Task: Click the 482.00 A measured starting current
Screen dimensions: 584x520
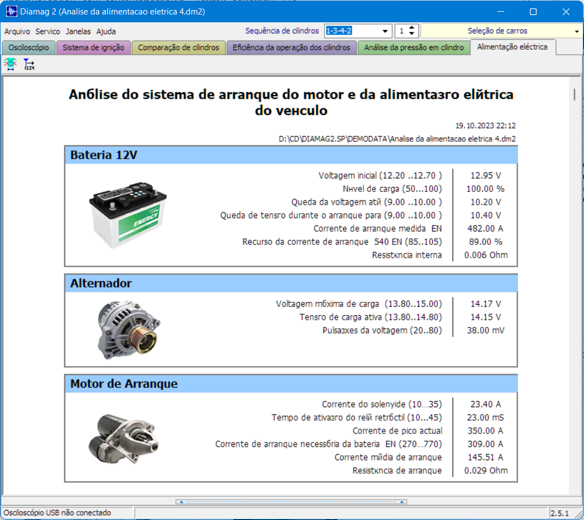Action: (486, 228)
